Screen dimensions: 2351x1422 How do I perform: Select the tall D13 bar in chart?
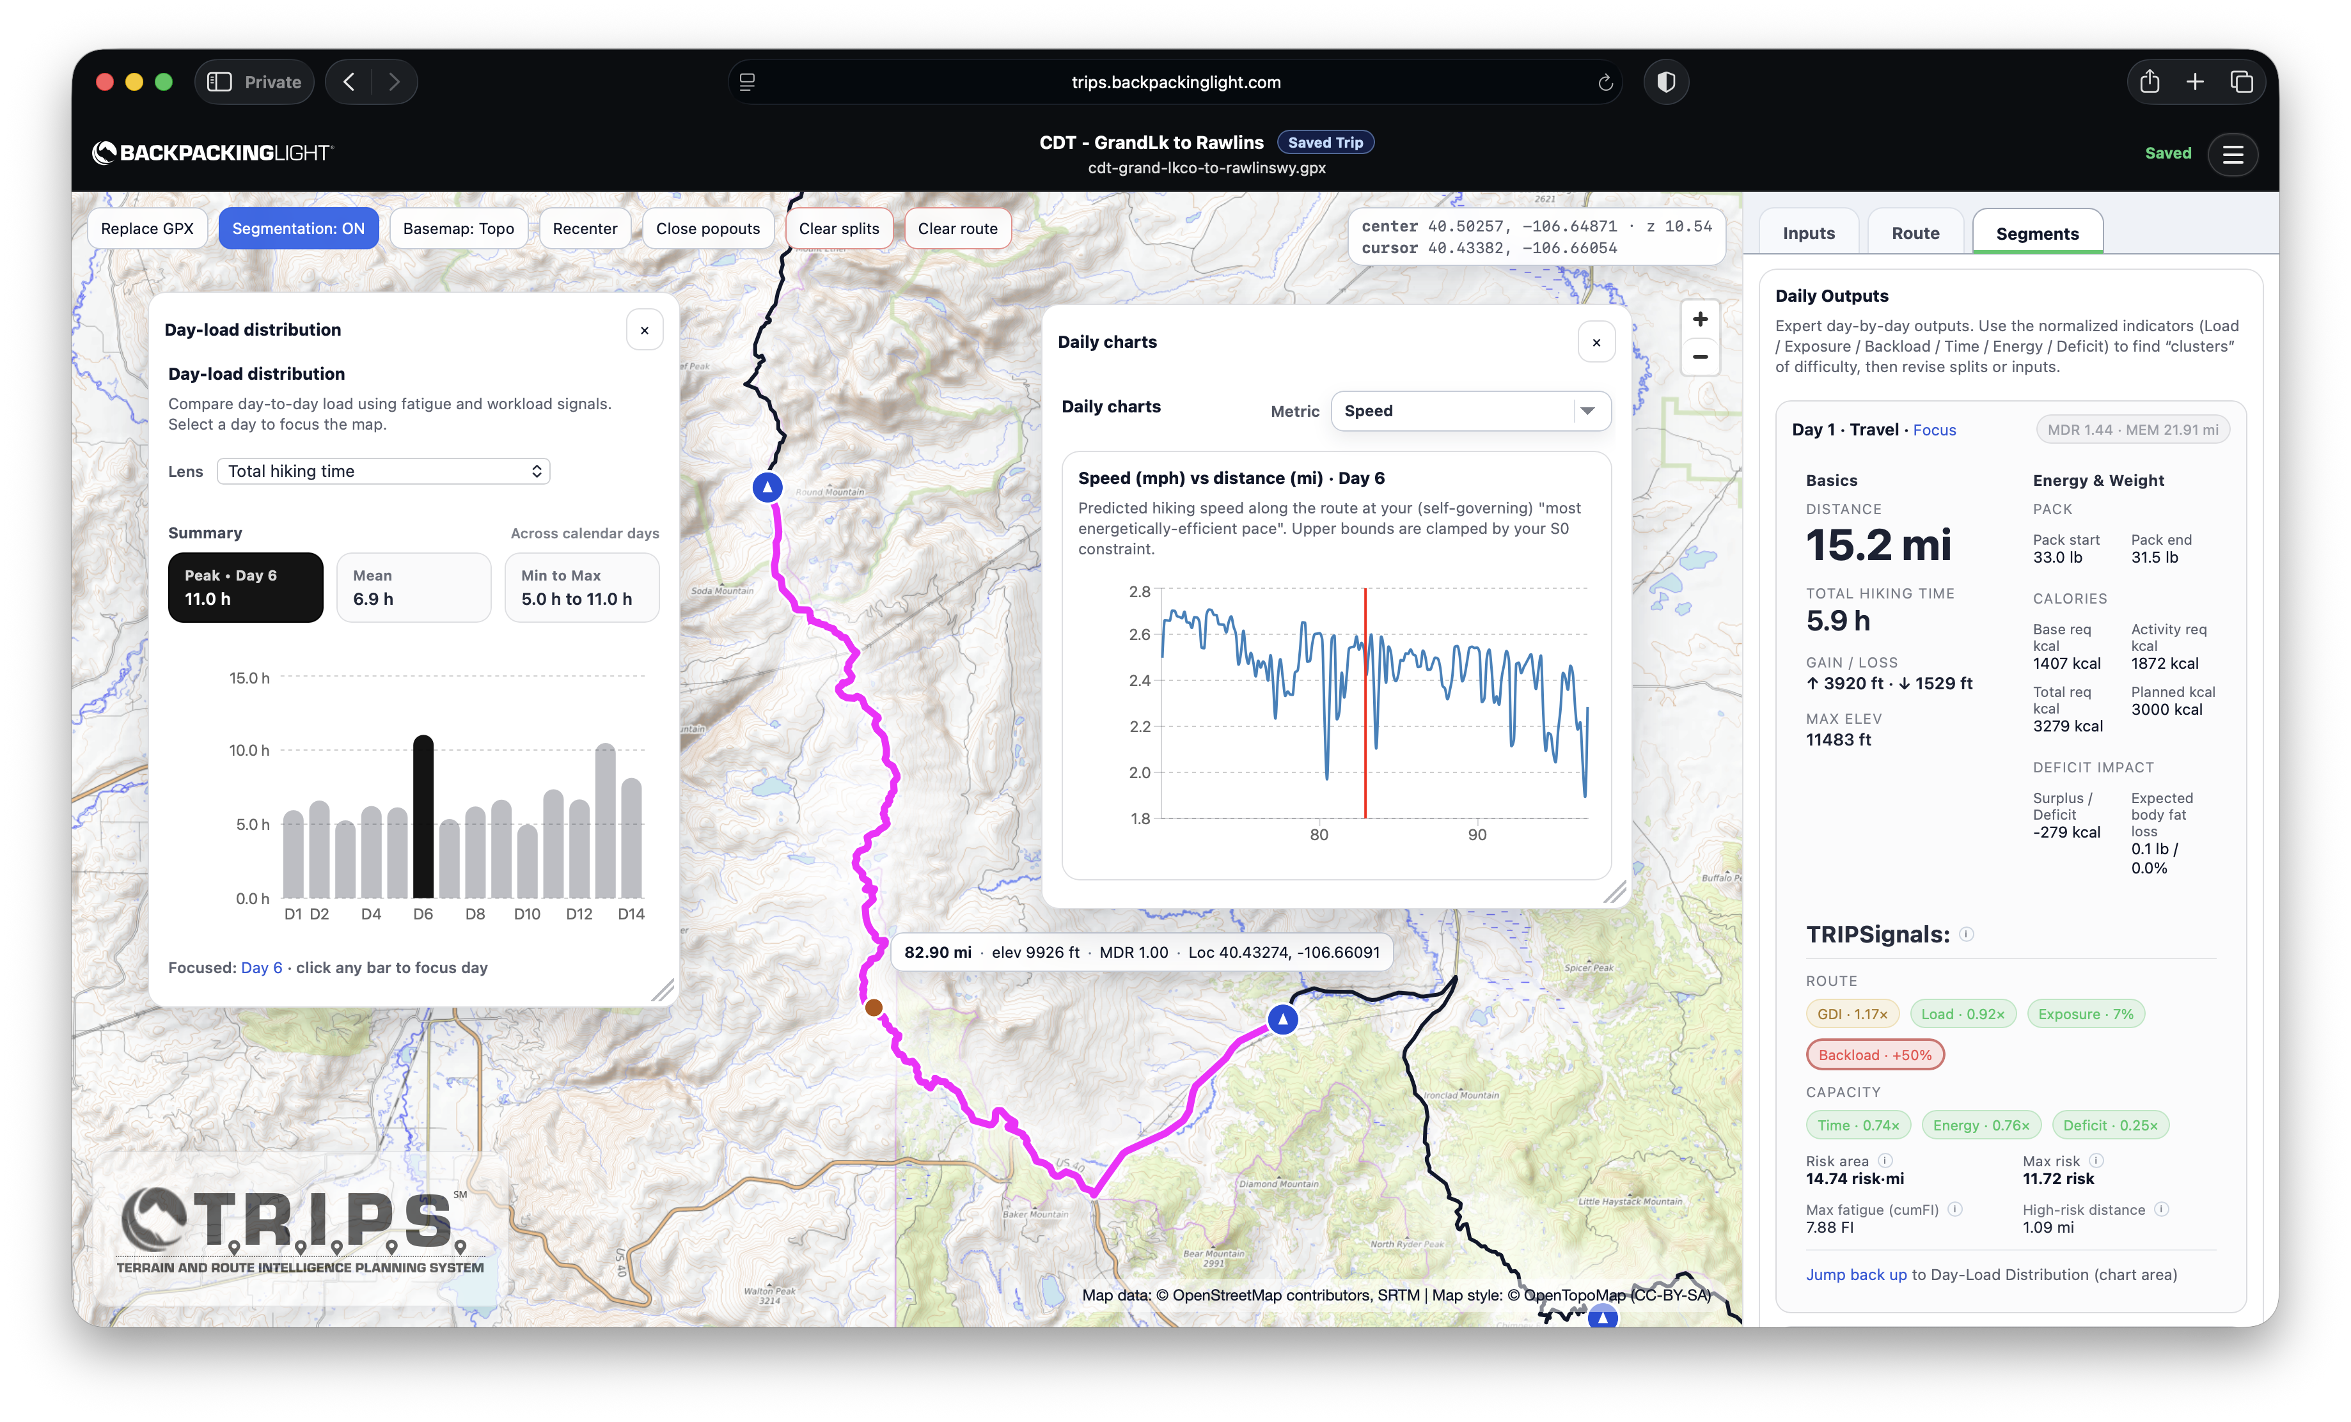click(x=605, y=820)
